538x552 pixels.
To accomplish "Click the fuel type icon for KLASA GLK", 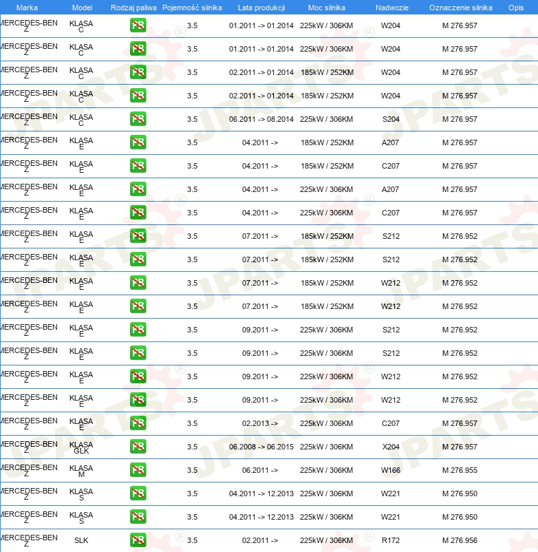I will click(138, 447).
